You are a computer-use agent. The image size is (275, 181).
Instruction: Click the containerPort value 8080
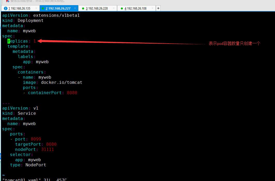click(x=72, y=93)
